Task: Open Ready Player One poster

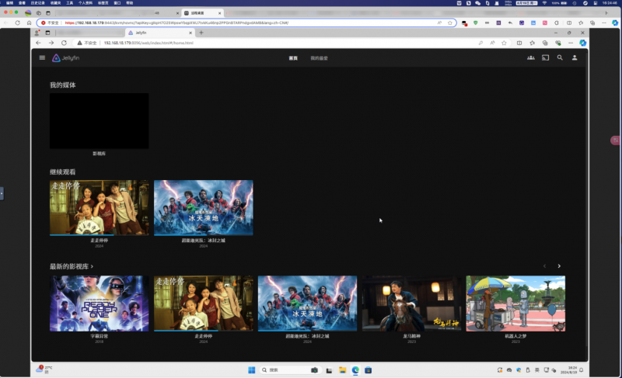Action: 99,303
